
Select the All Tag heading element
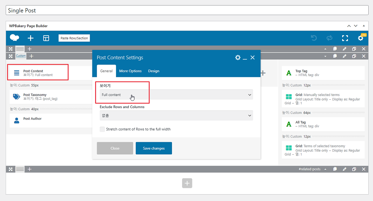(323, 124)
